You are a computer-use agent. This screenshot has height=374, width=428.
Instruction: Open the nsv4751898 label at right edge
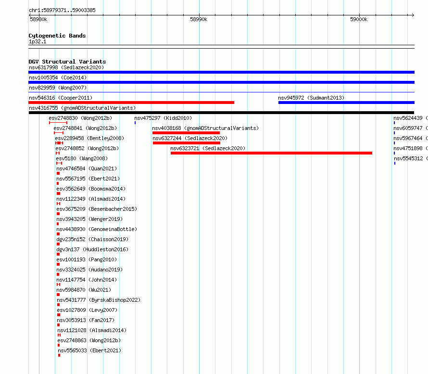pos(410,148)
